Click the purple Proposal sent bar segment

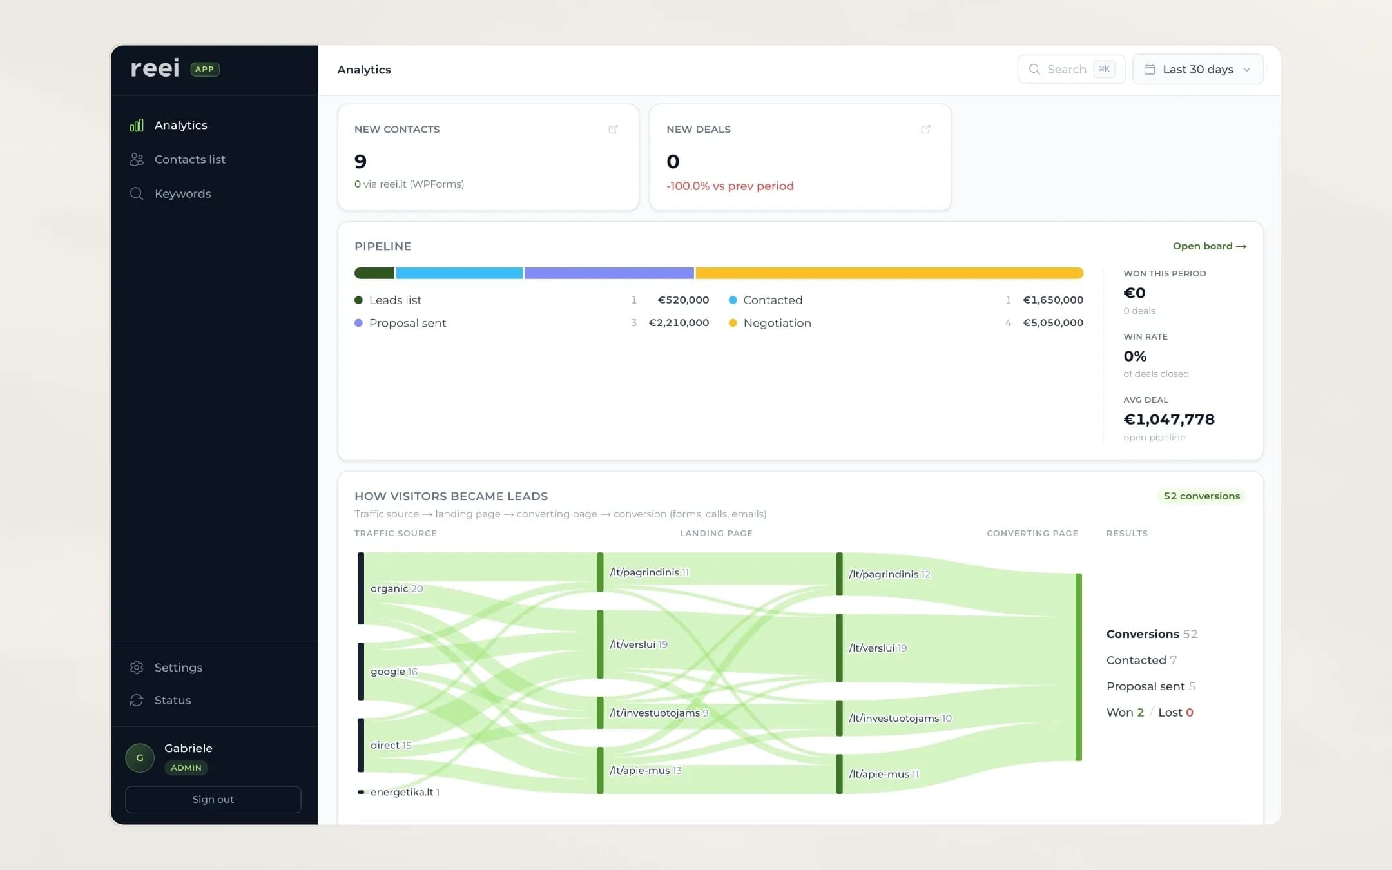609,273
